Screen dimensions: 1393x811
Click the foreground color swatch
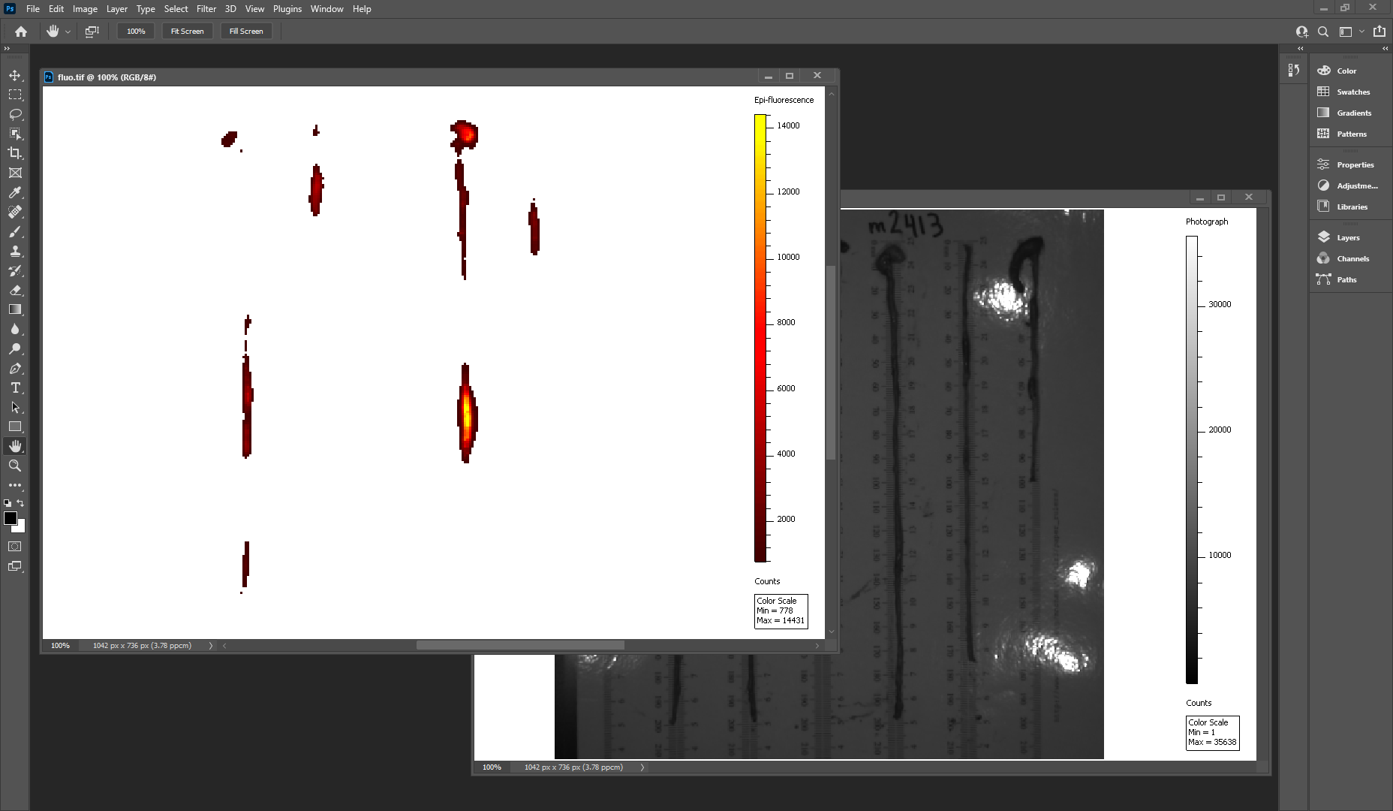coord(11,518)
